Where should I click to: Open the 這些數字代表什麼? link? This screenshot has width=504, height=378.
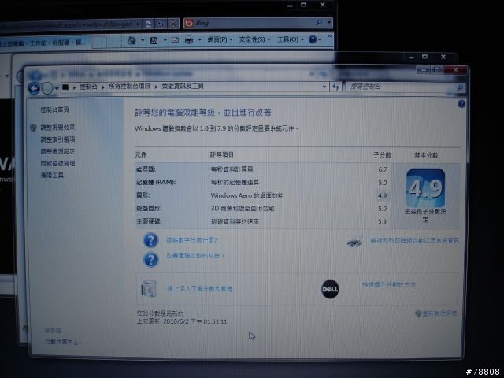[191, 240]
